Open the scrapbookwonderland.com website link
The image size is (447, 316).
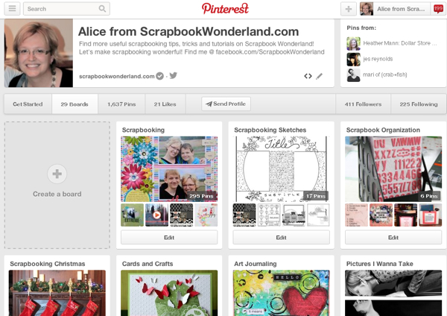tap(117, 77)
